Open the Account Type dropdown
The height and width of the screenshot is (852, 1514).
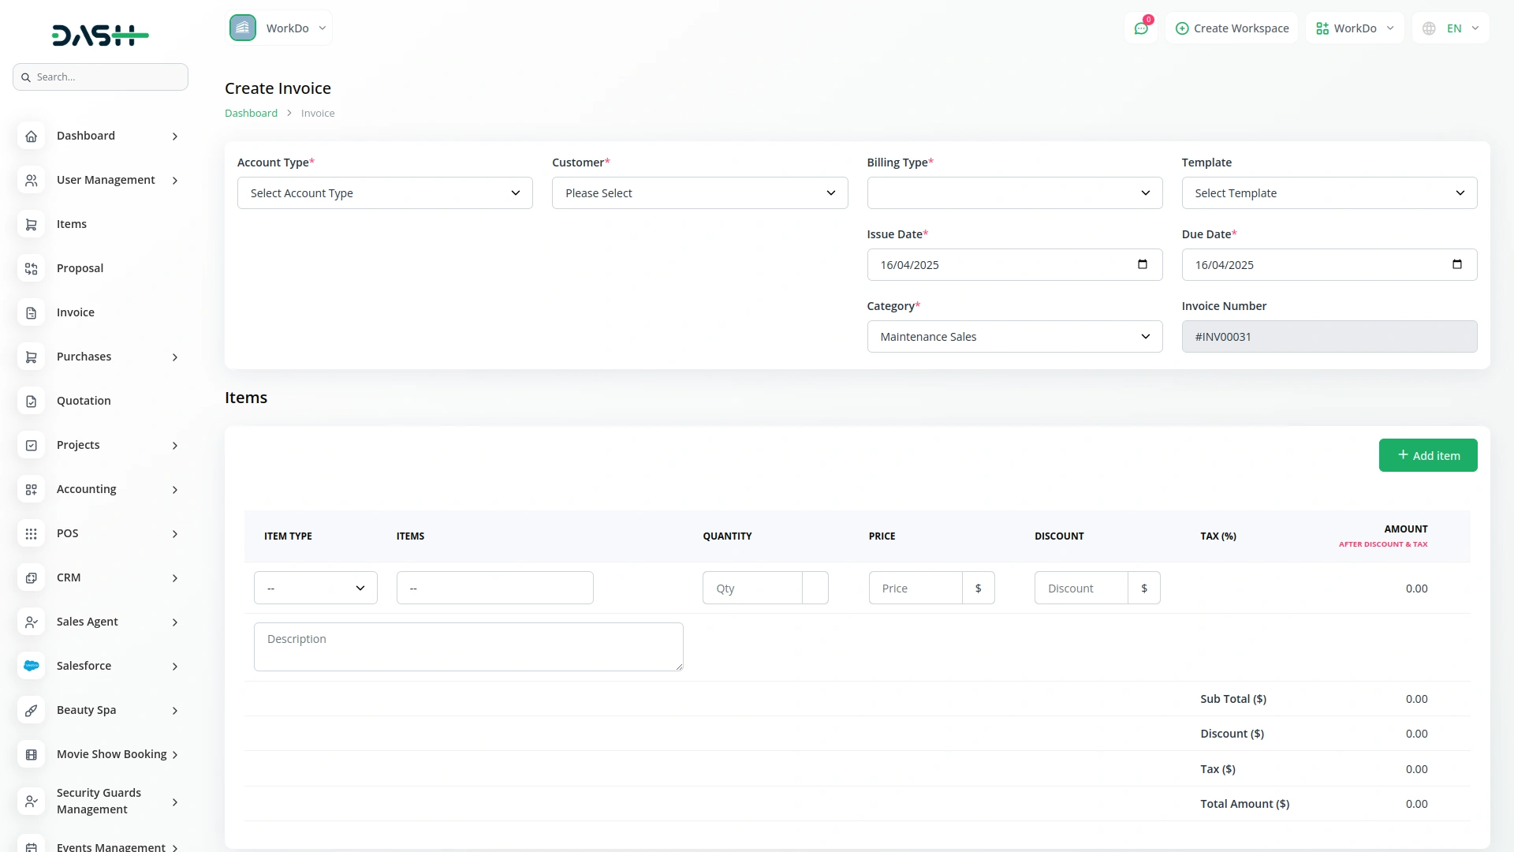click(385, 193)
